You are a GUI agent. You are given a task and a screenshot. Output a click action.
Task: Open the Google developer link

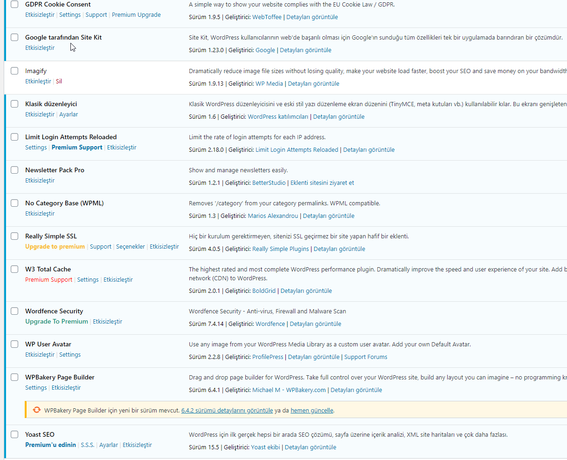coord(265,50)
